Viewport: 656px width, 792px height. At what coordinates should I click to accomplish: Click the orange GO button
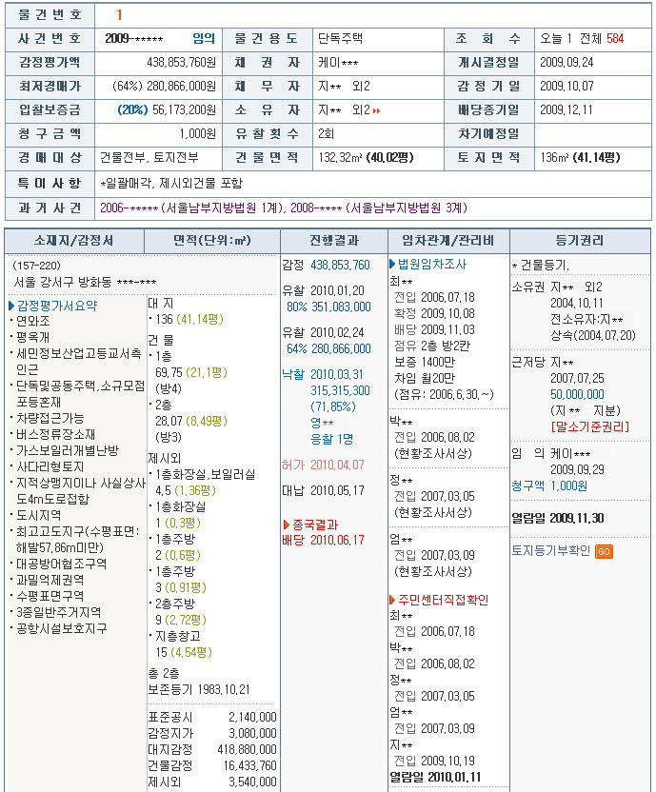tap(604, 551)
